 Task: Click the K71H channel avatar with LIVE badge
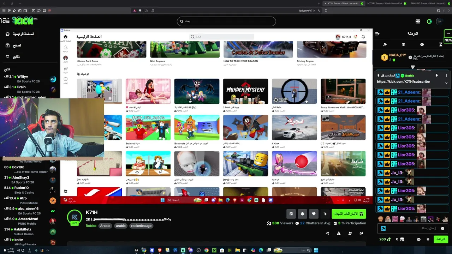(x=75, y=218)
